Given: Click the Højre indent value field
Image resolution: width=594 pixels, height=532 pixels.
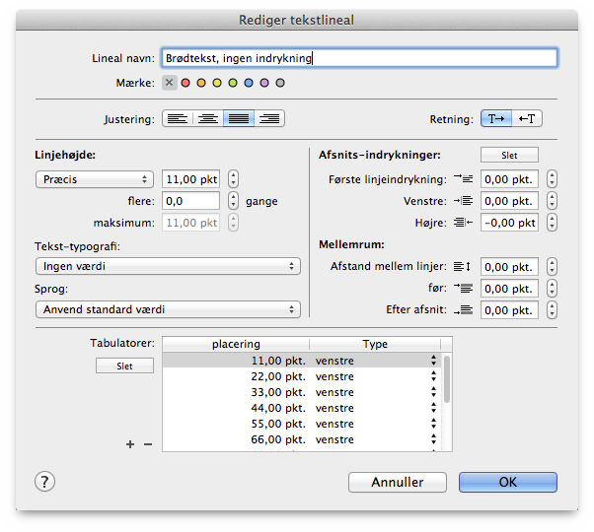Looking at the screenshot, I should (509, 223).
